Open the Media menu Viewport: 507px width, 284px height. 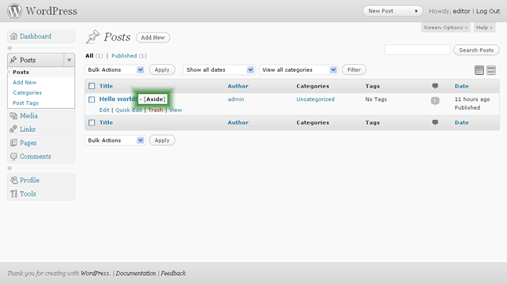[x=28, y=116]
